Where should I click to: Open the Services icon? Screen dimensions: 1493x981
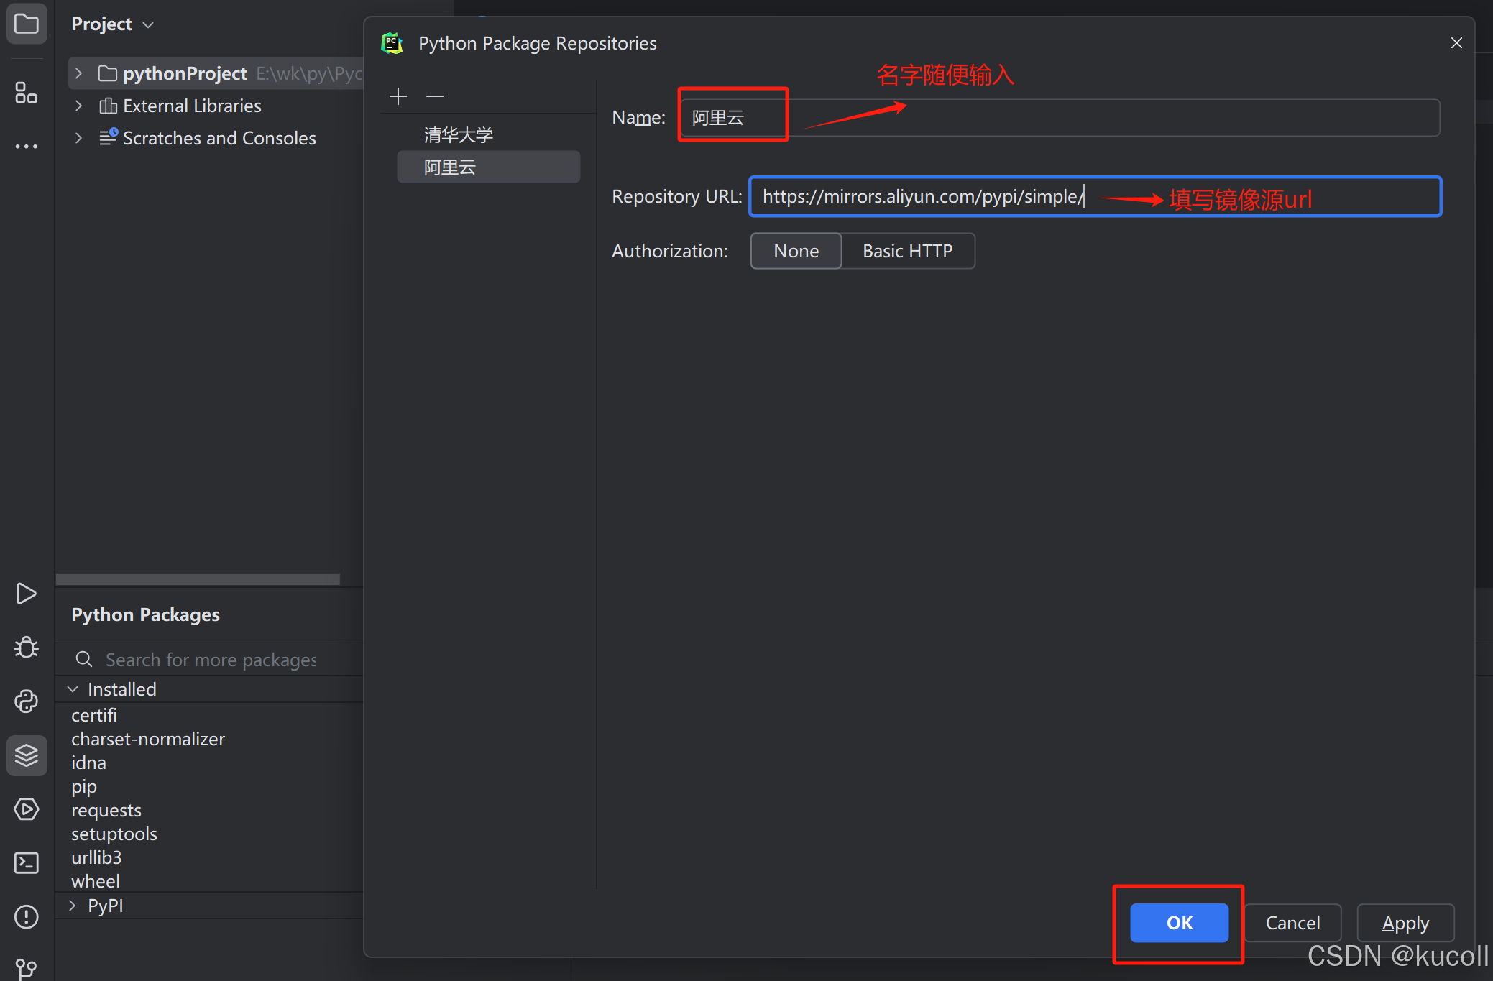coord(27,809)
